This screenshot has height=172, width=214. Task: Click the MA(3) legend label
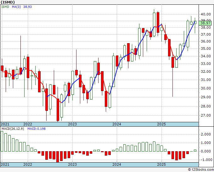16,7
